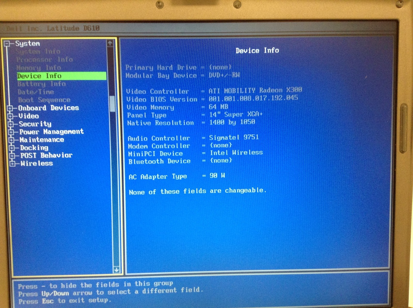Select Memory Info entry

38,68
